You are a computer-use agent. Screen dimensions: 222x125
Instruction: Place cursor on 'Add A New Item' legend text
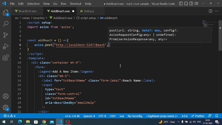65,72
